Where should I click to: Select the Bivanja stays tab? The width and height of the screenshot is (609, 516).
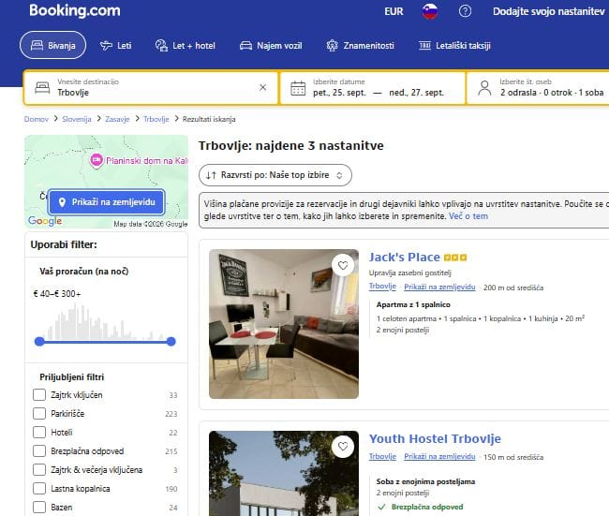click(52, 46)
